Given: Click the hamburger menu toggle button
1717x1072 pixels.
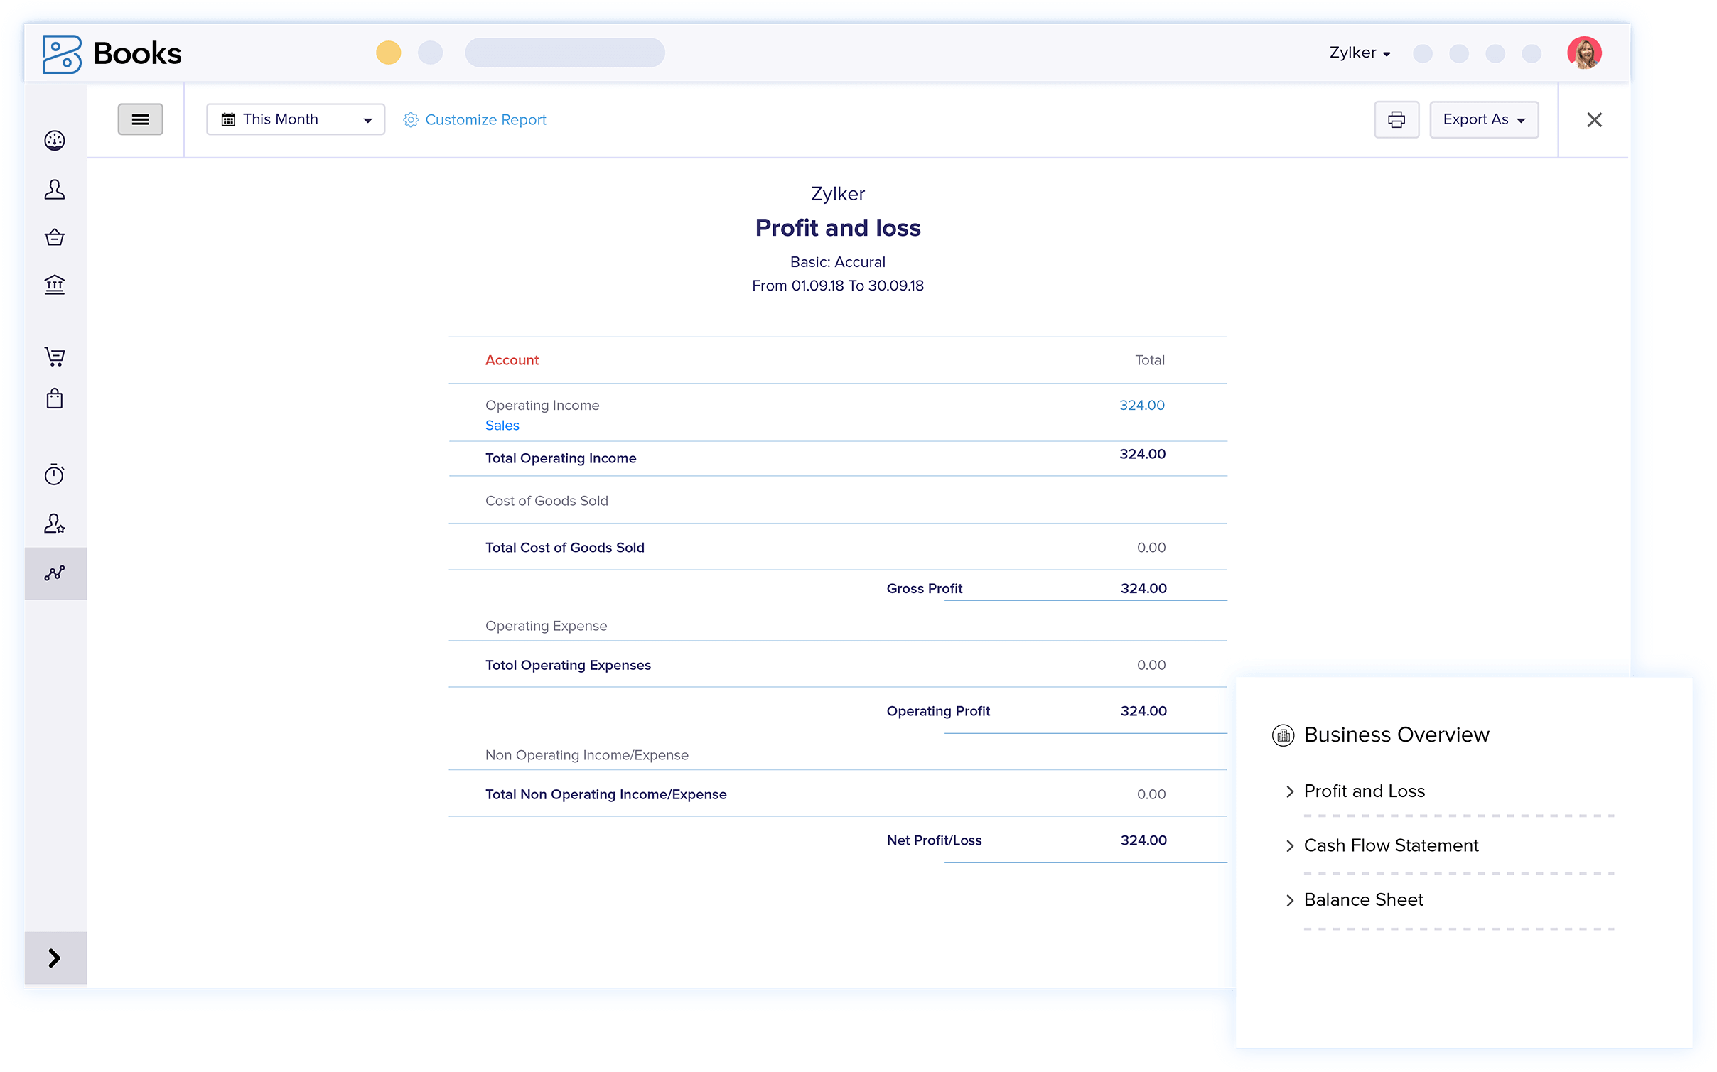Looking at the screenshot, I should pos(139,120).
